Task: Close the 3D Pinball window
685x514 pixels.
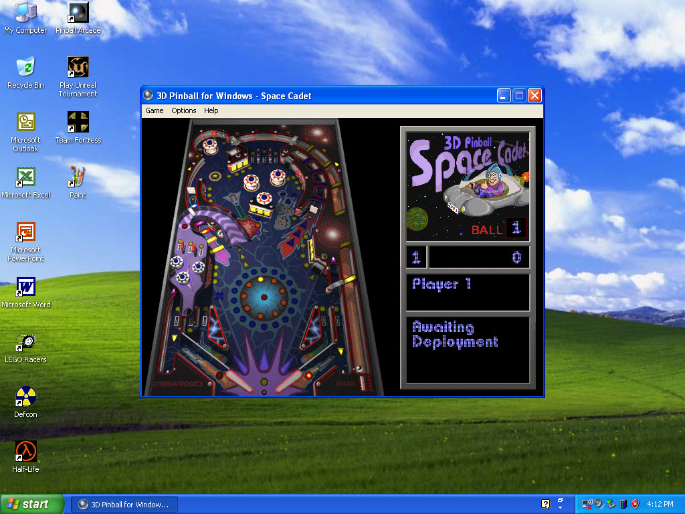Action: (534, 95)
